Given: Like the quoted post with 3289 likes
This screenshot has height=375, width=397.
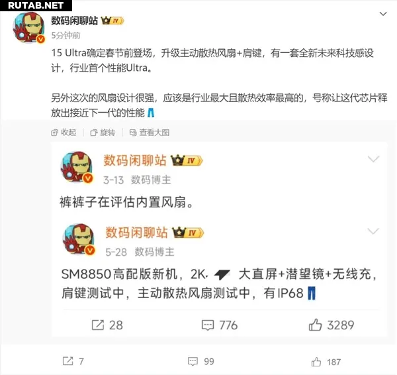Looking at the screenshot, I should (331, 325).
